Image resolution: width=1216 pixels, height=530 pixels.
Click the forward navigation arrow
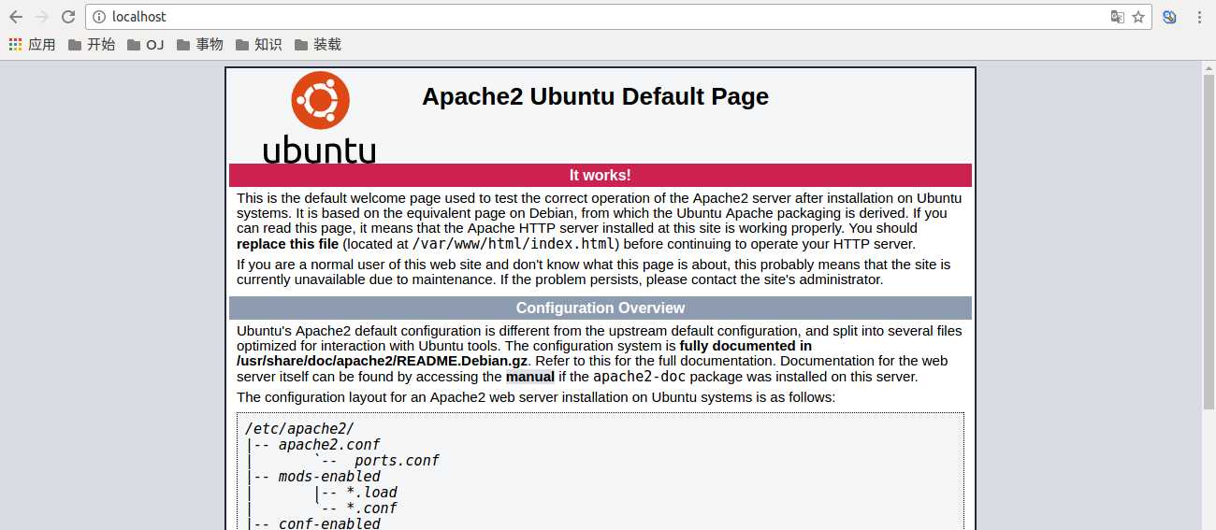tap(42, 17)
